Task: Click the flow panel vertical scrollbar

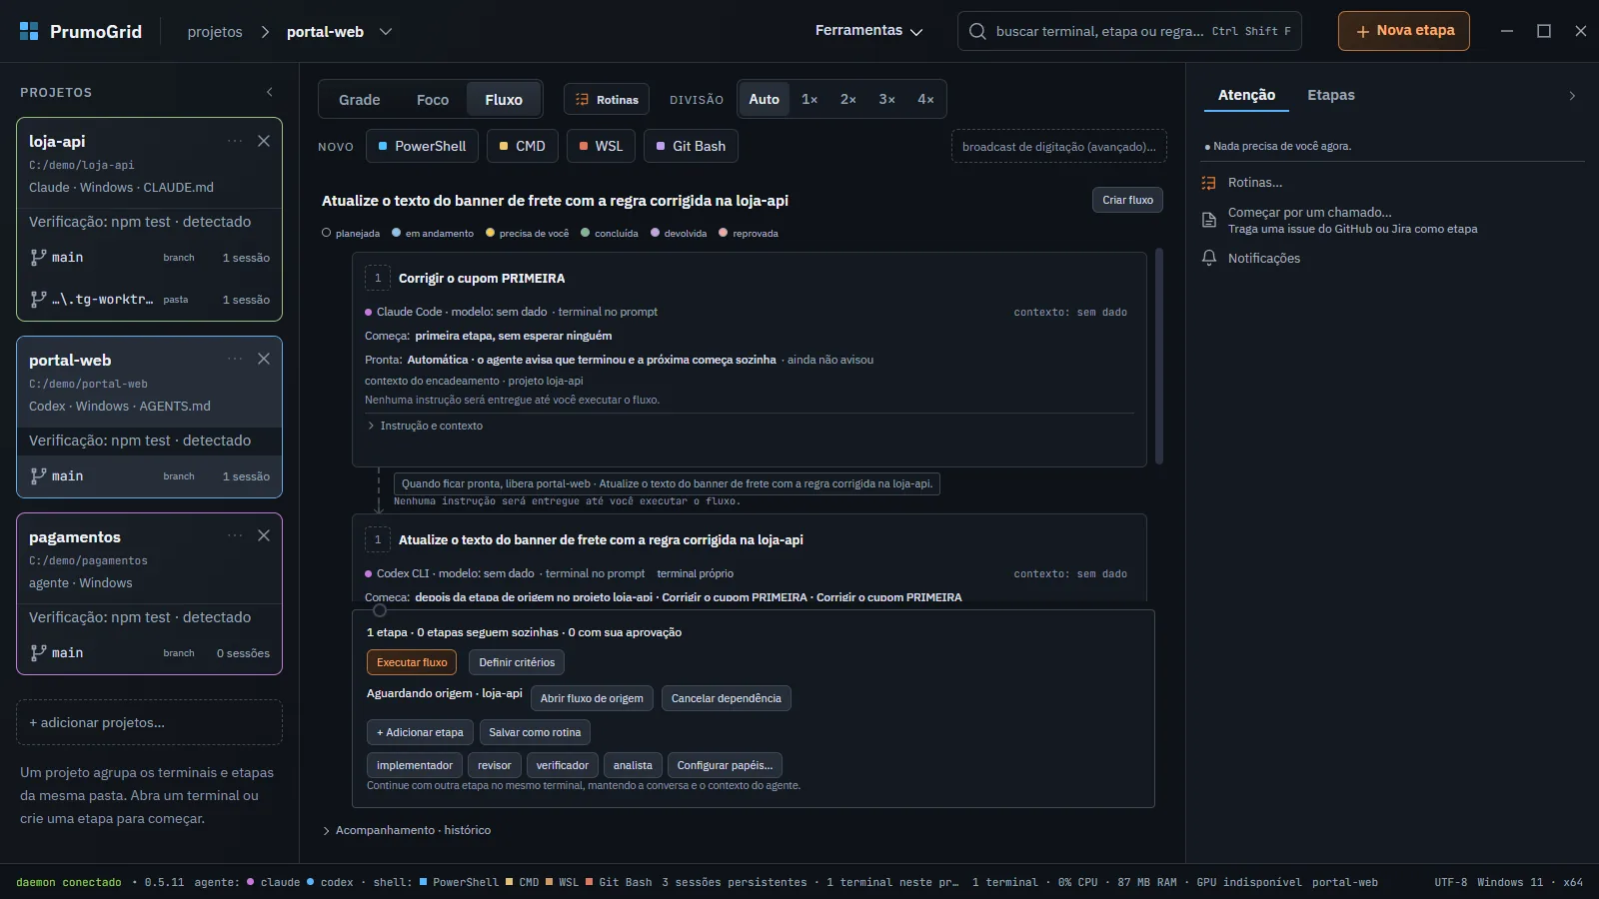Action: (x=1159, y=357)
